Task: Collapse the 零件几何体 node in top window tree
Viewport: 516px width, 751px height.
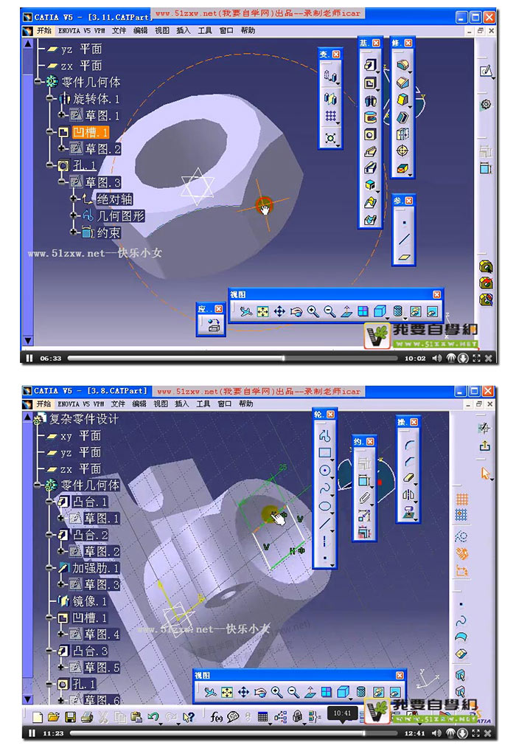Action: (x=38, y=82)
